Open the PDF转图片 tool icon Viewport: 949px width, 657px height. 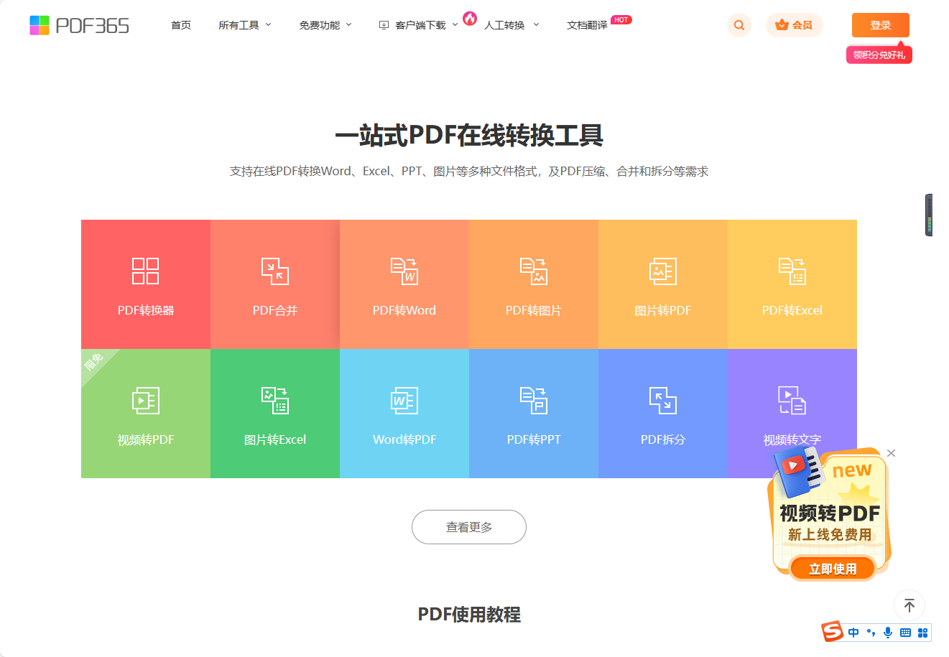pos(534,271)
